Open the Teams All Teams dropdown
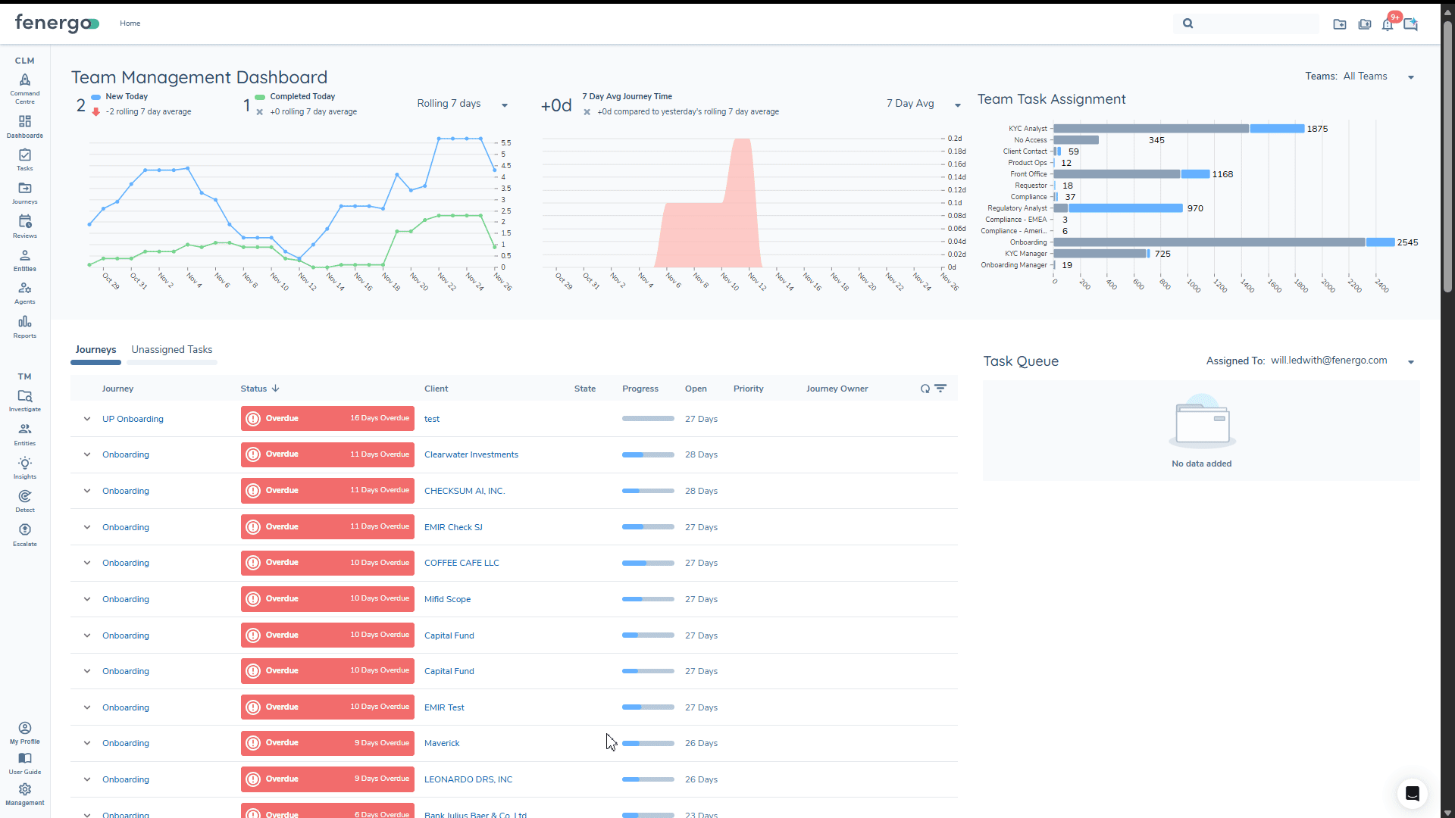 1364,76
